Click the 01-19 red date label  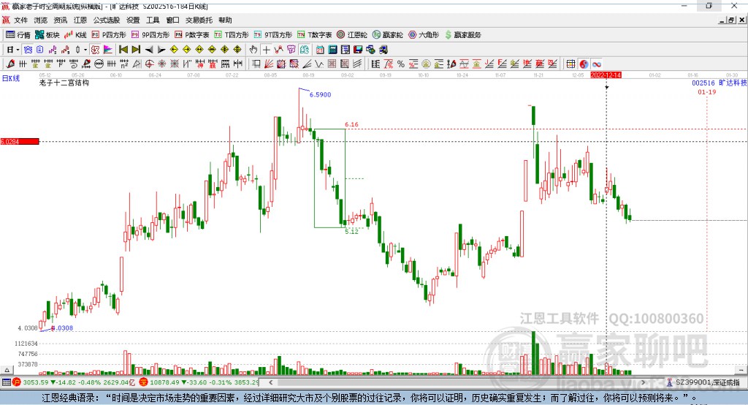(707, 92)
